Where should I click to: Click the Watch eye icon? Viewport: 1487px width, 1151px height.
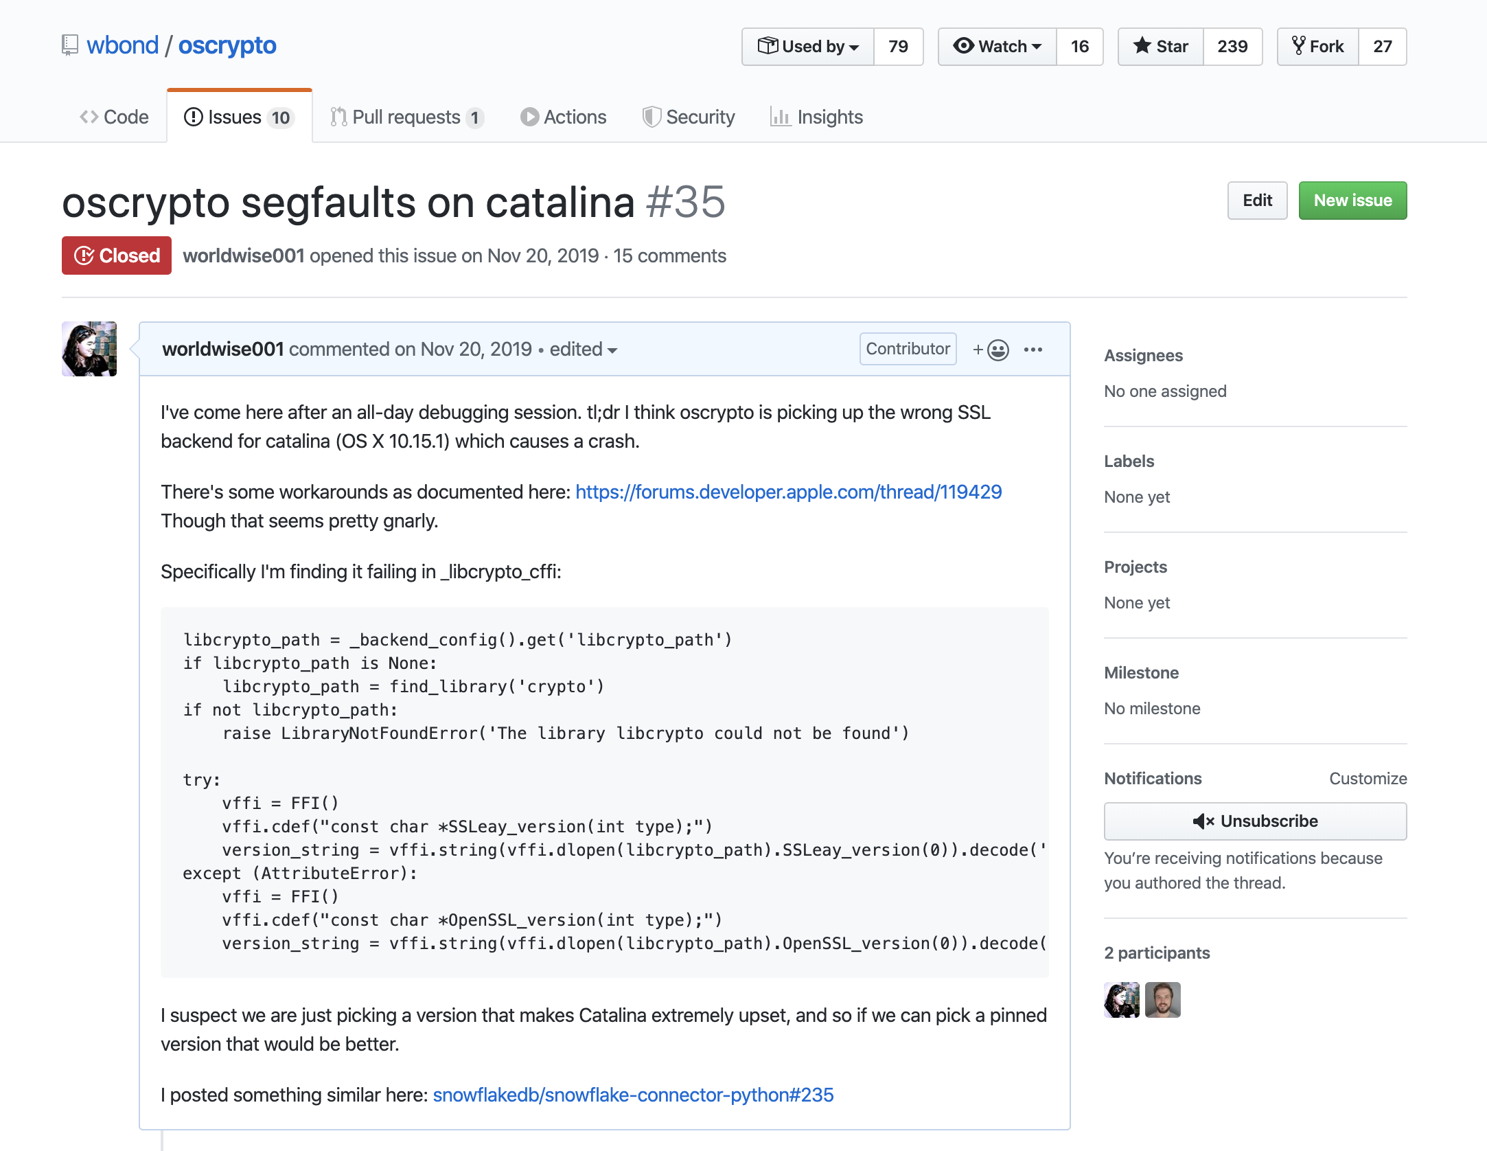pos(964,46)
